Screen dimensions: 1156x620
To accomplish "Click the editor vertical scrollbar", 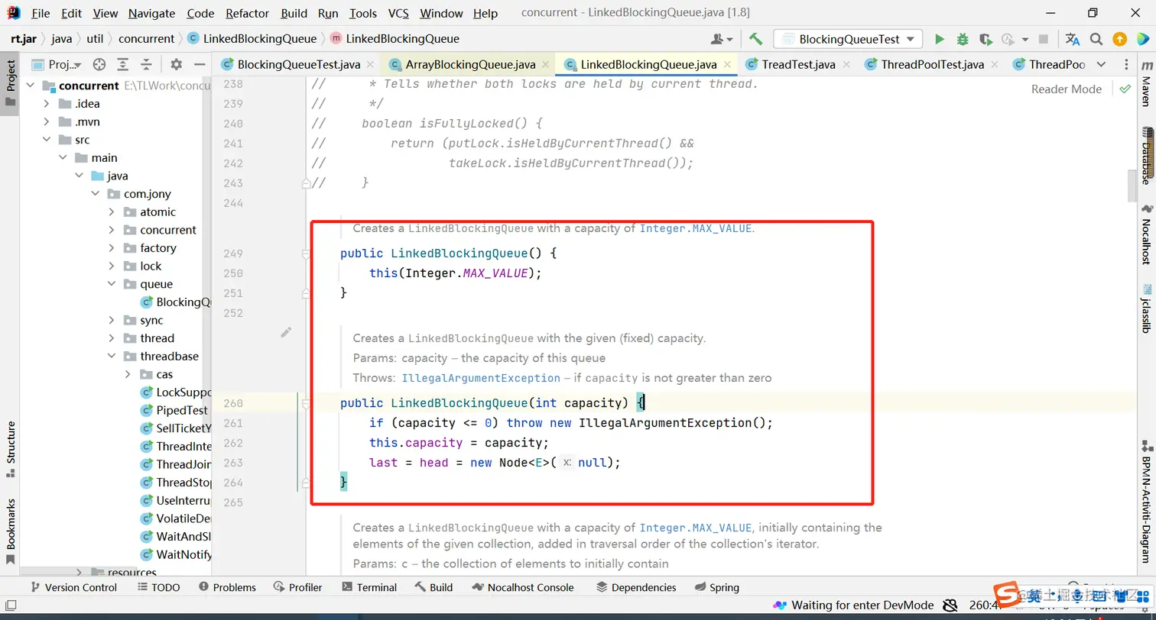I will (1132, 186).
